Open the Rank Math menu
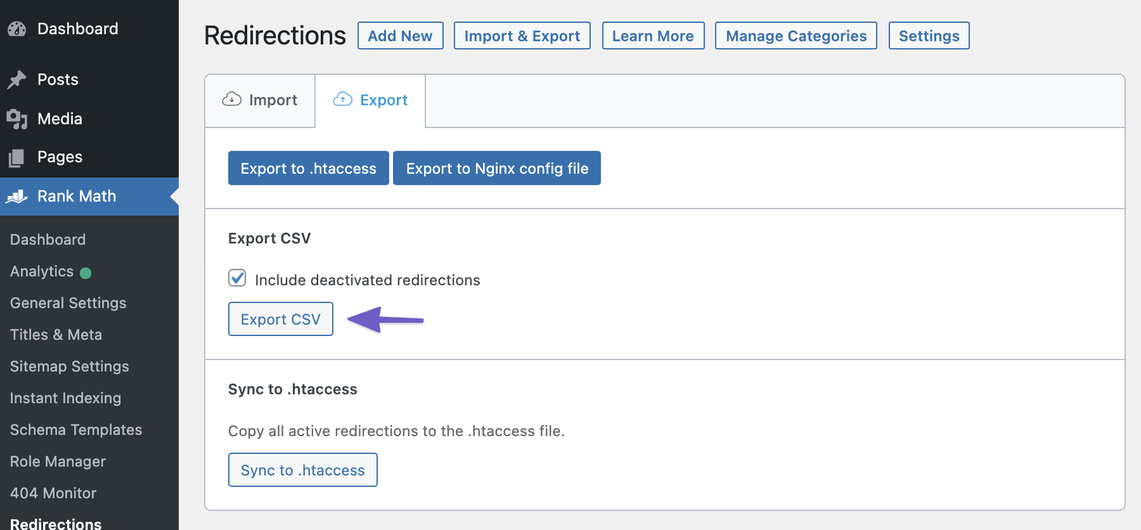The image size is (1141, 530). [89, 197]
